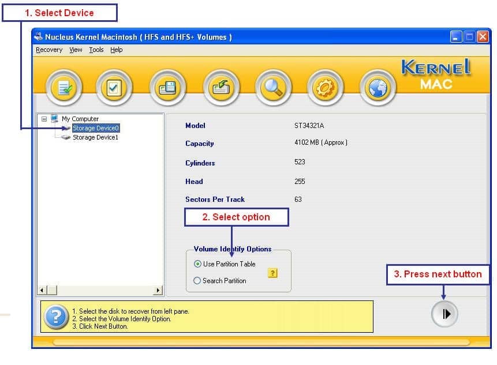
Task: Click My Computer tree label
Action: (80, 119)
